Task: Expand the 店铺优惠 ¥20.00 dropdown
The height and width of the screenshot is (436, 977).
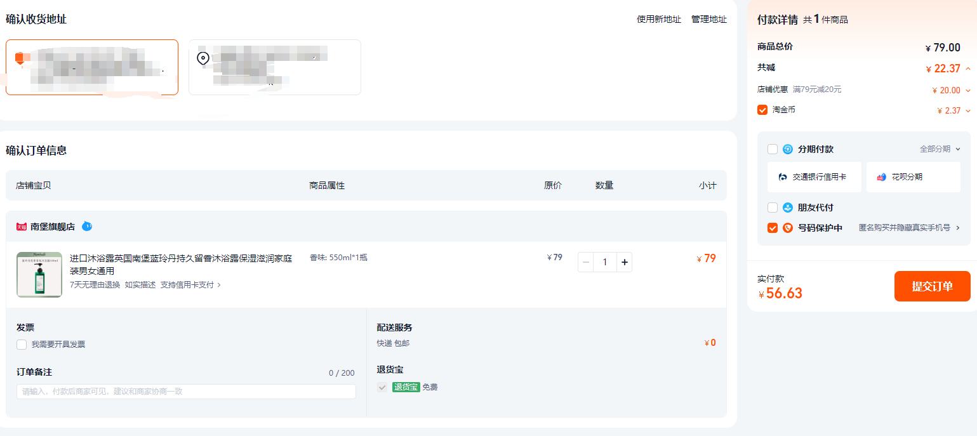Action: point(967,91)
